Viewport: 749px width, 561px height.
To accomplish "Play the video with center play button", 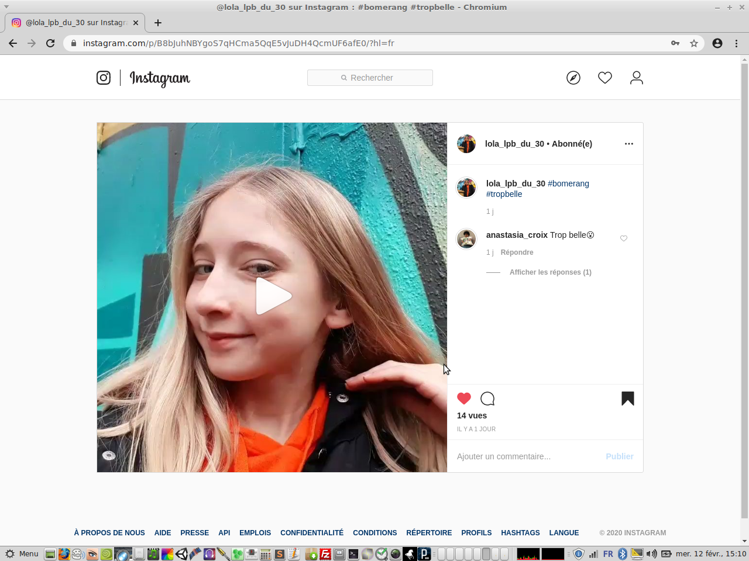I will click(273, 296).
